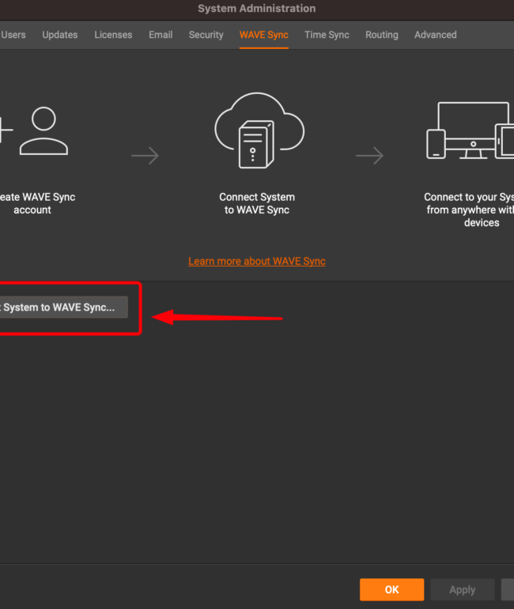Click the Learn more about WAVE Sync link
The width and height of the screenshot is (514, 609).
tap(257, 261)
